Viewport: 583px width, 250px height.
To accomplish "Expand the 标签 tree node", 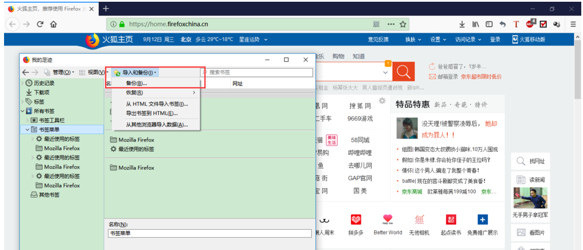I will [23, 102].
